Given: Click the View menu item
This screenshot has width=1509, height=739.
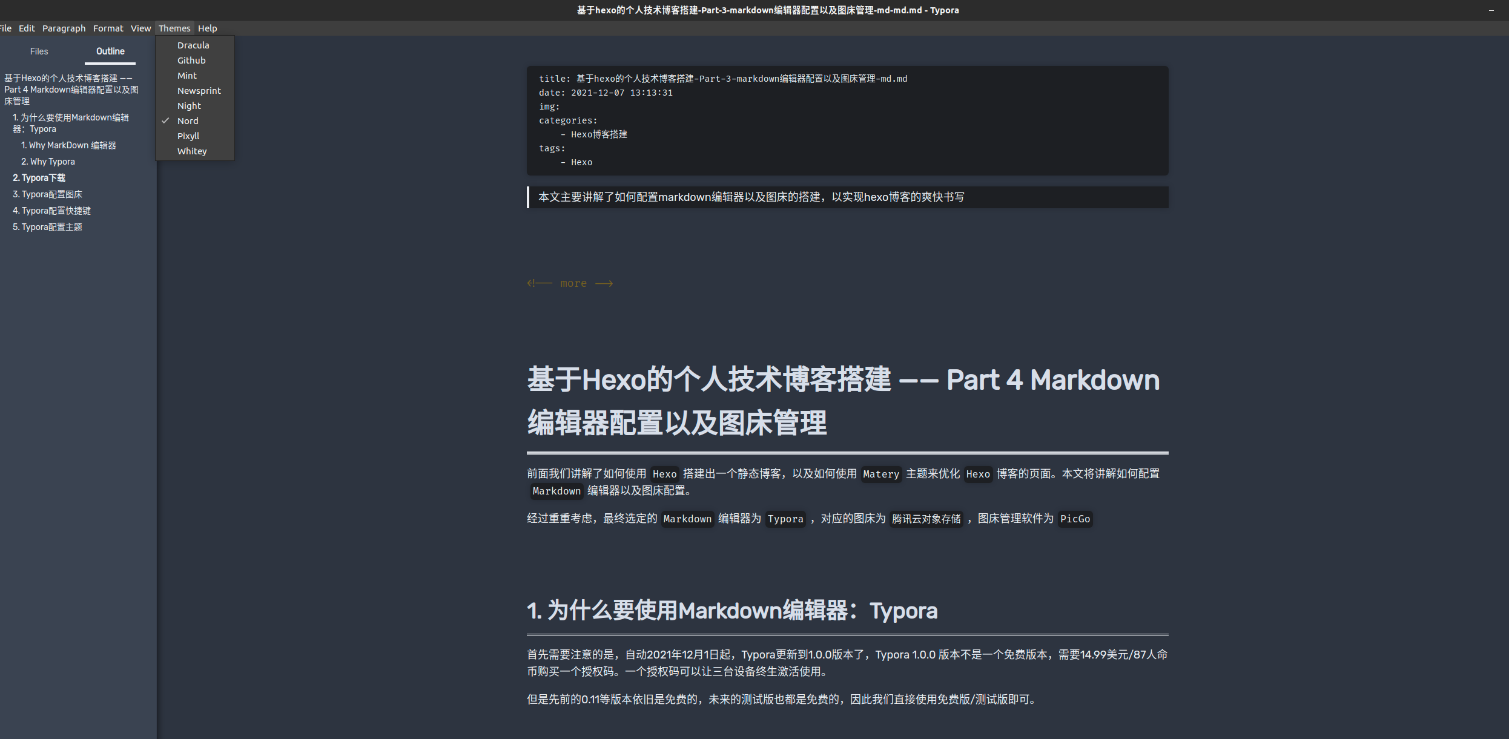Looking at the screenshot, I should click(x=139, y=28).
